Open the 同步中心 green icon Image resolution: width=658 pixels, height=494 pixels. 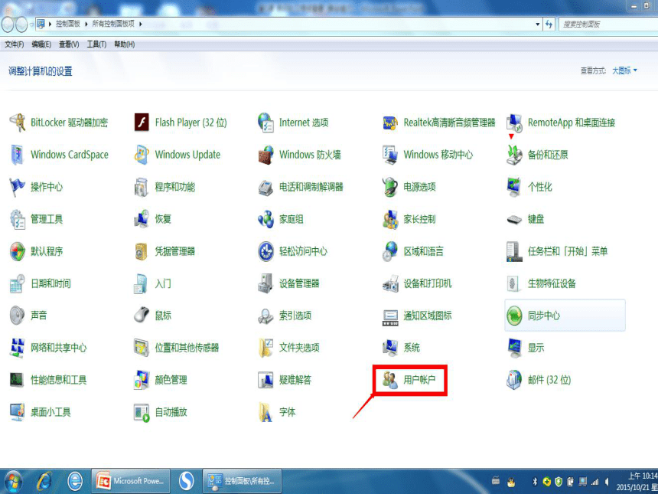click(514, 316)
